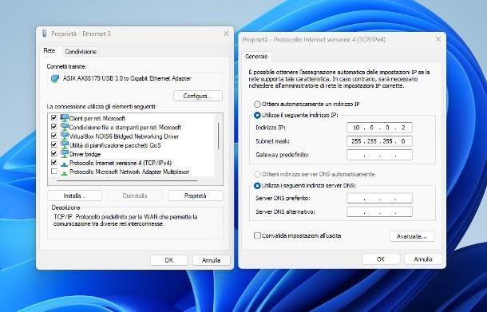
Task: Click the Ethernet 3 title bar icon
Action: 45,34
